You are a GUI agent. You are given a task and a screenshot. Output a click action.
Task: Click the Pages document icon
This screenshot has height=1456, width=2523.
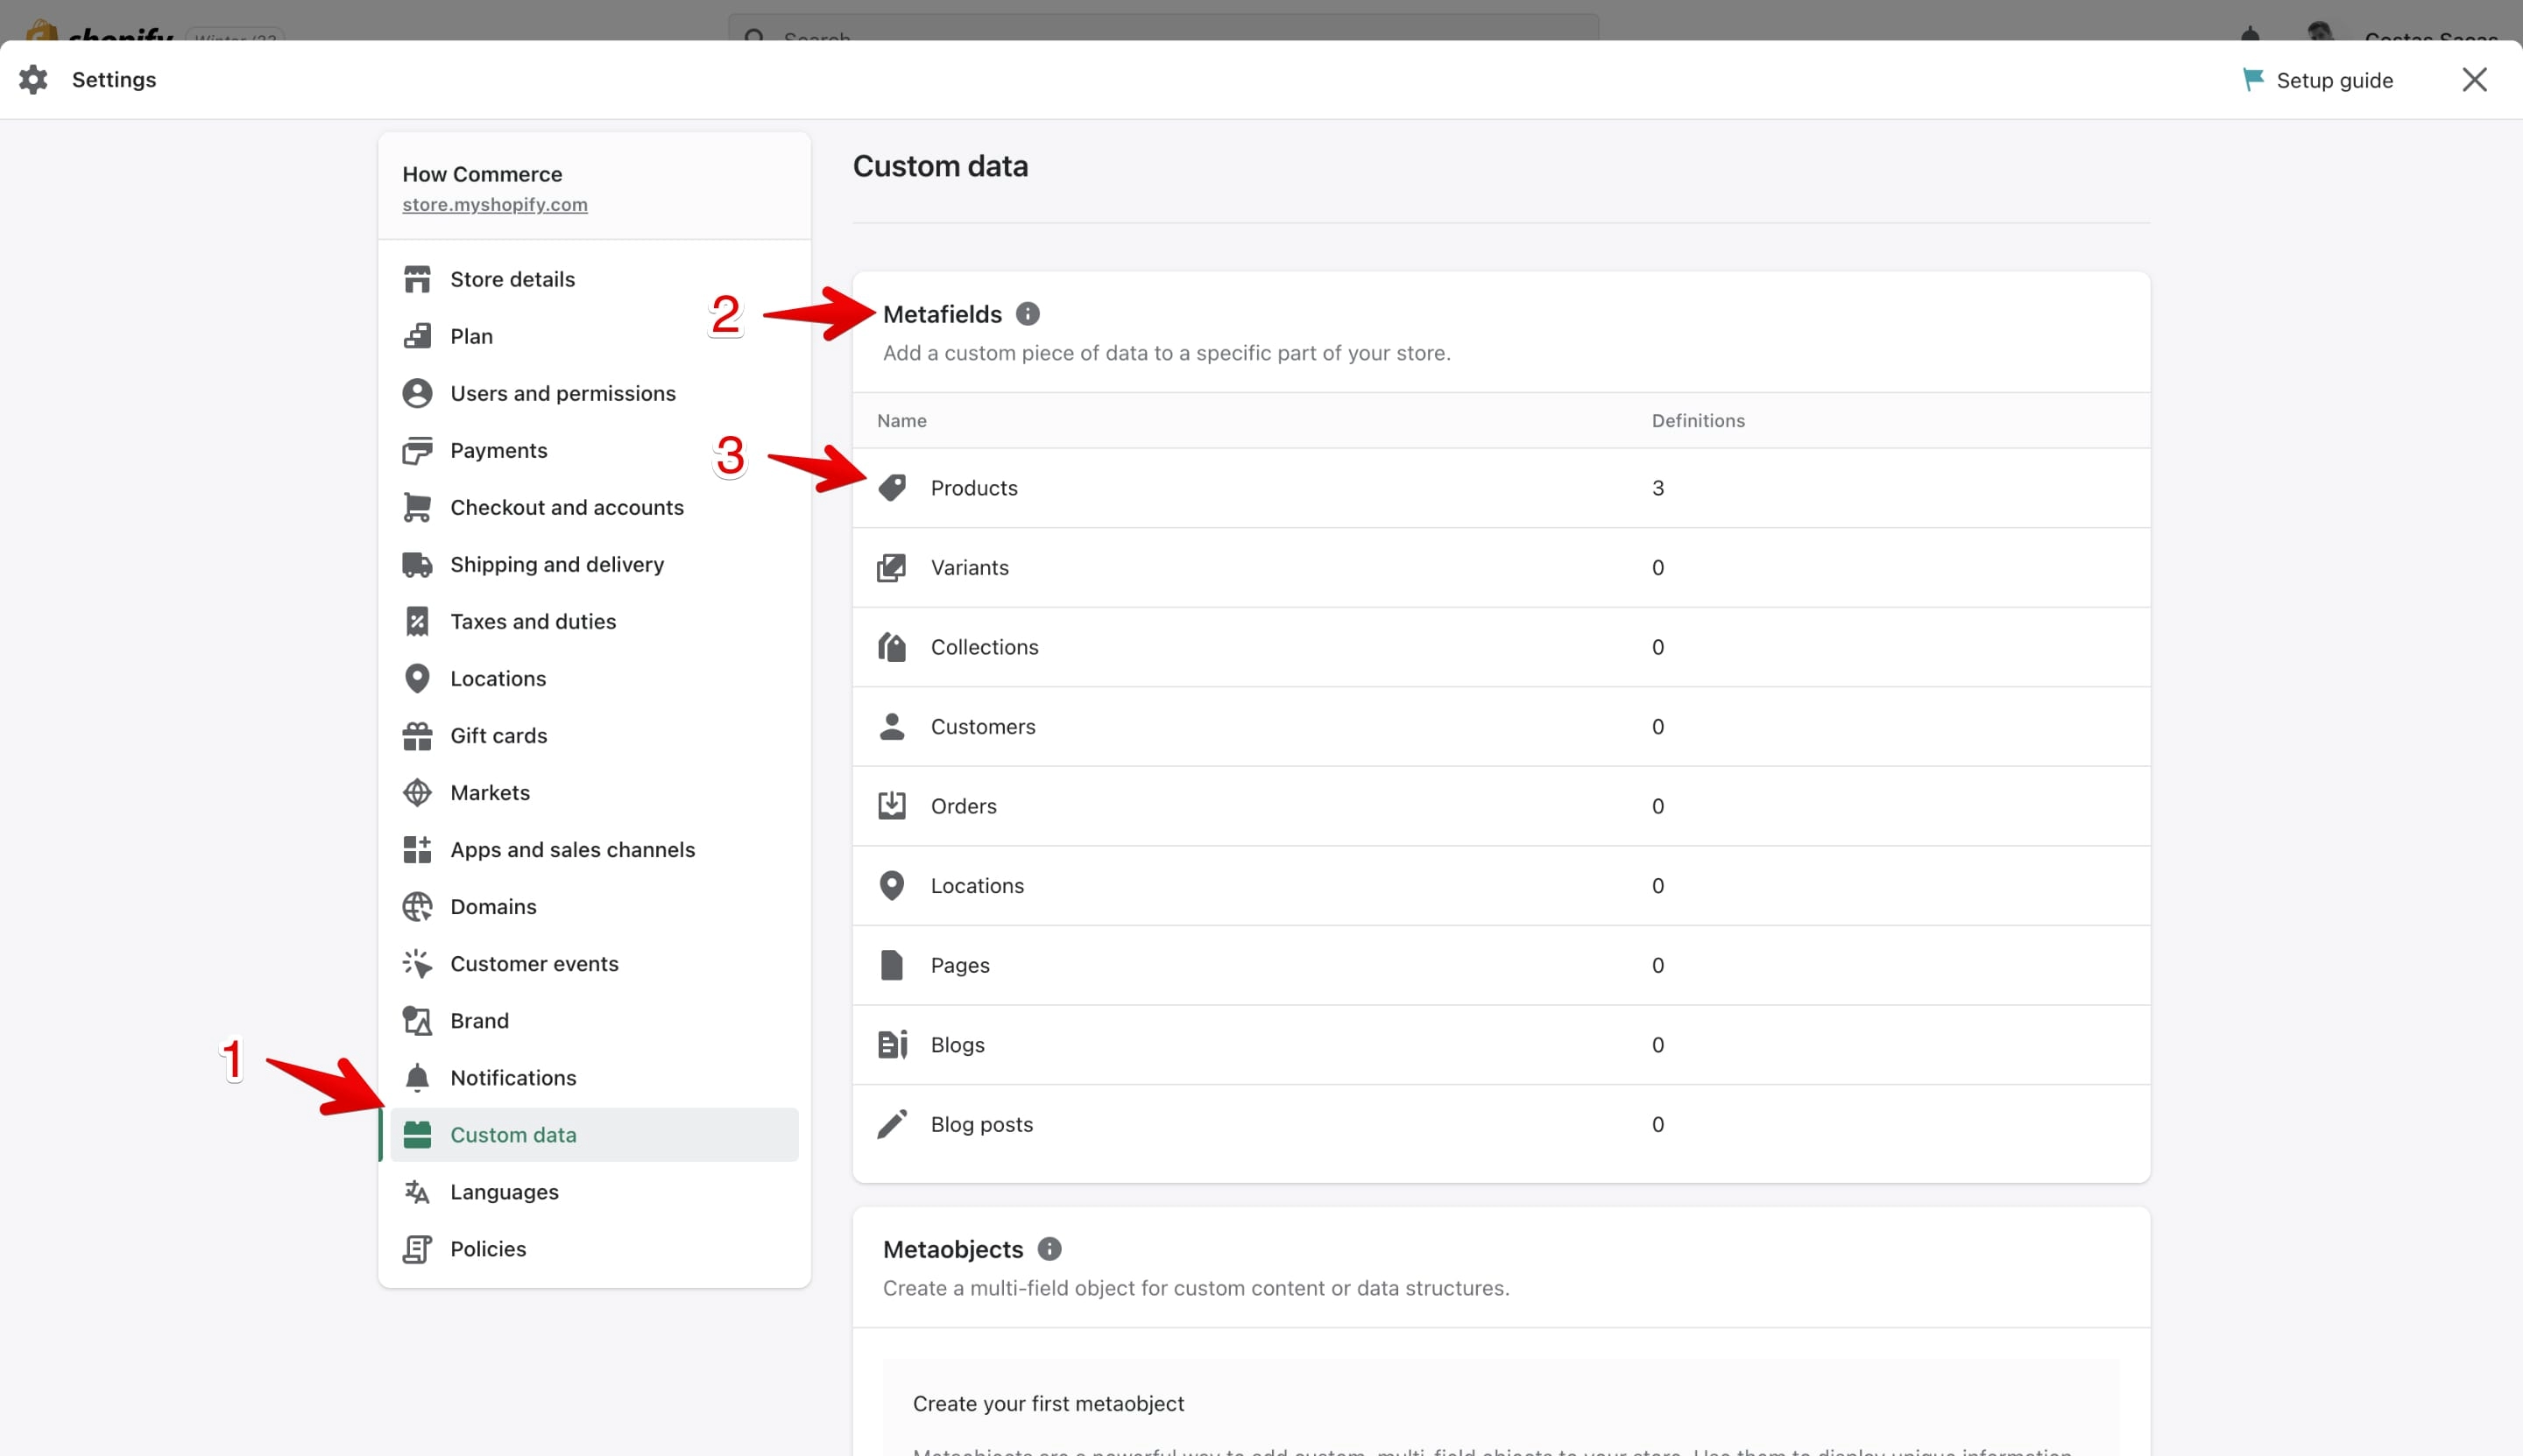click(891, 965)
